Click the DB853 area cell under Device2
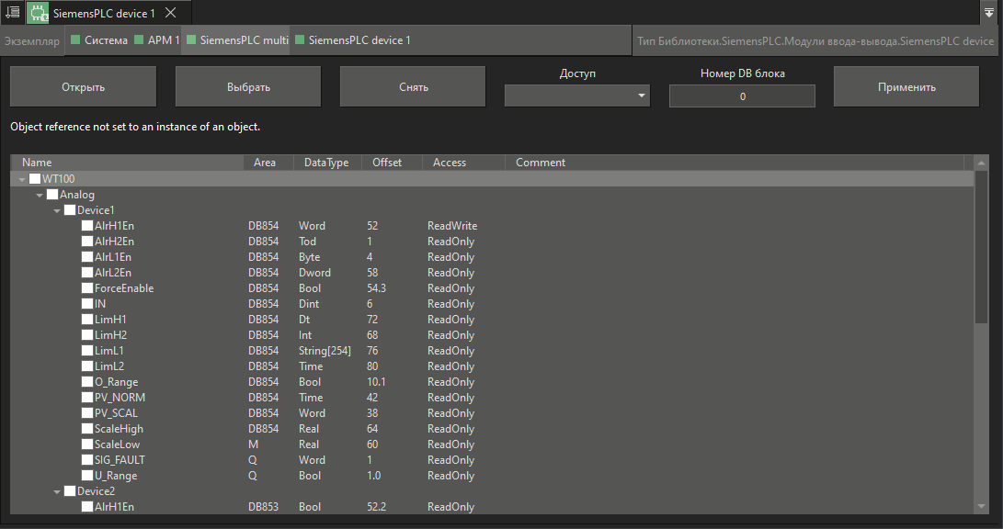Image resolution: width=1003 pixels, height=529 pixels. coord(264,507)
